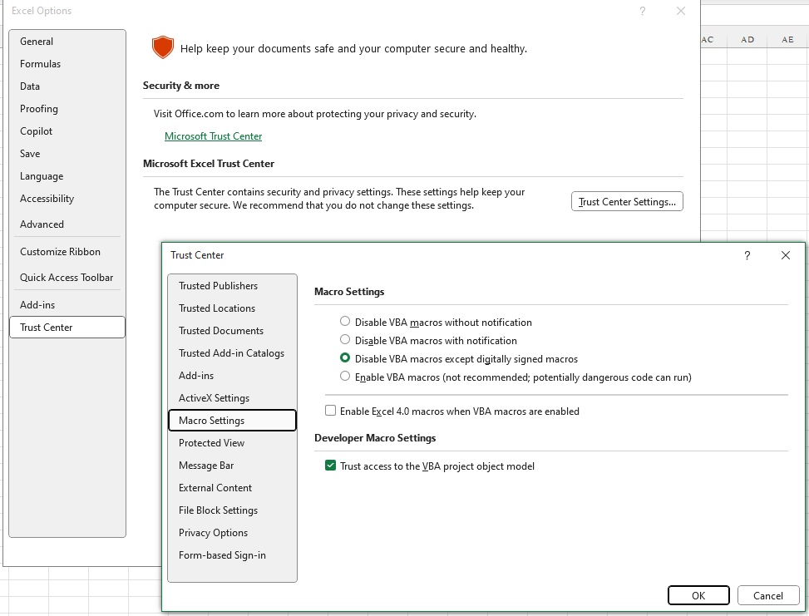The image size is (809, 616).
Task: Click the Excel Options help question mark
Action: pyautogui.click(x=643, y=11)
